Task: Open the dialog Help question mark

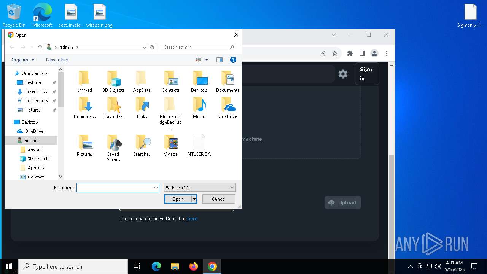Action: pos(233,60)
